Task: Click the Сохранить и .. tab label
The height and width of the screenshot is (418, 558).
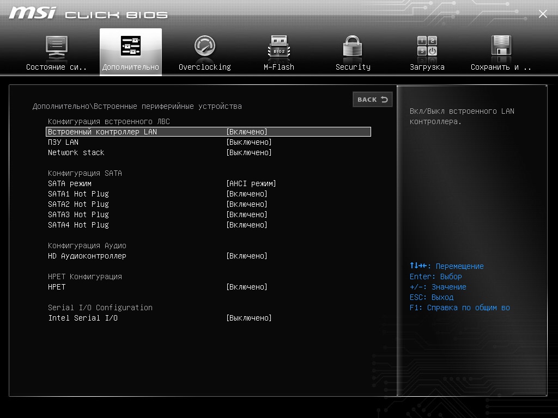Action: 501,67
